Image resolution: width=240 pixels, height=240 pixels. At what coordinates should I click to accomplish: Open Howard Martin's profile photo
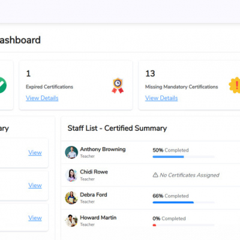71,221
